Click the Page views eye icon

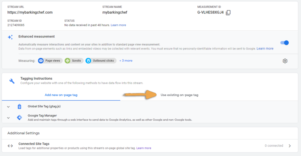coord(41,61)
